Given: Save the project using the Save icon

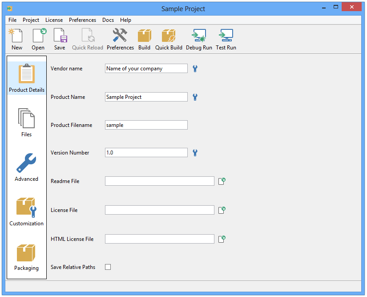Looking at the screenshot, I should (x=60, y=39).
